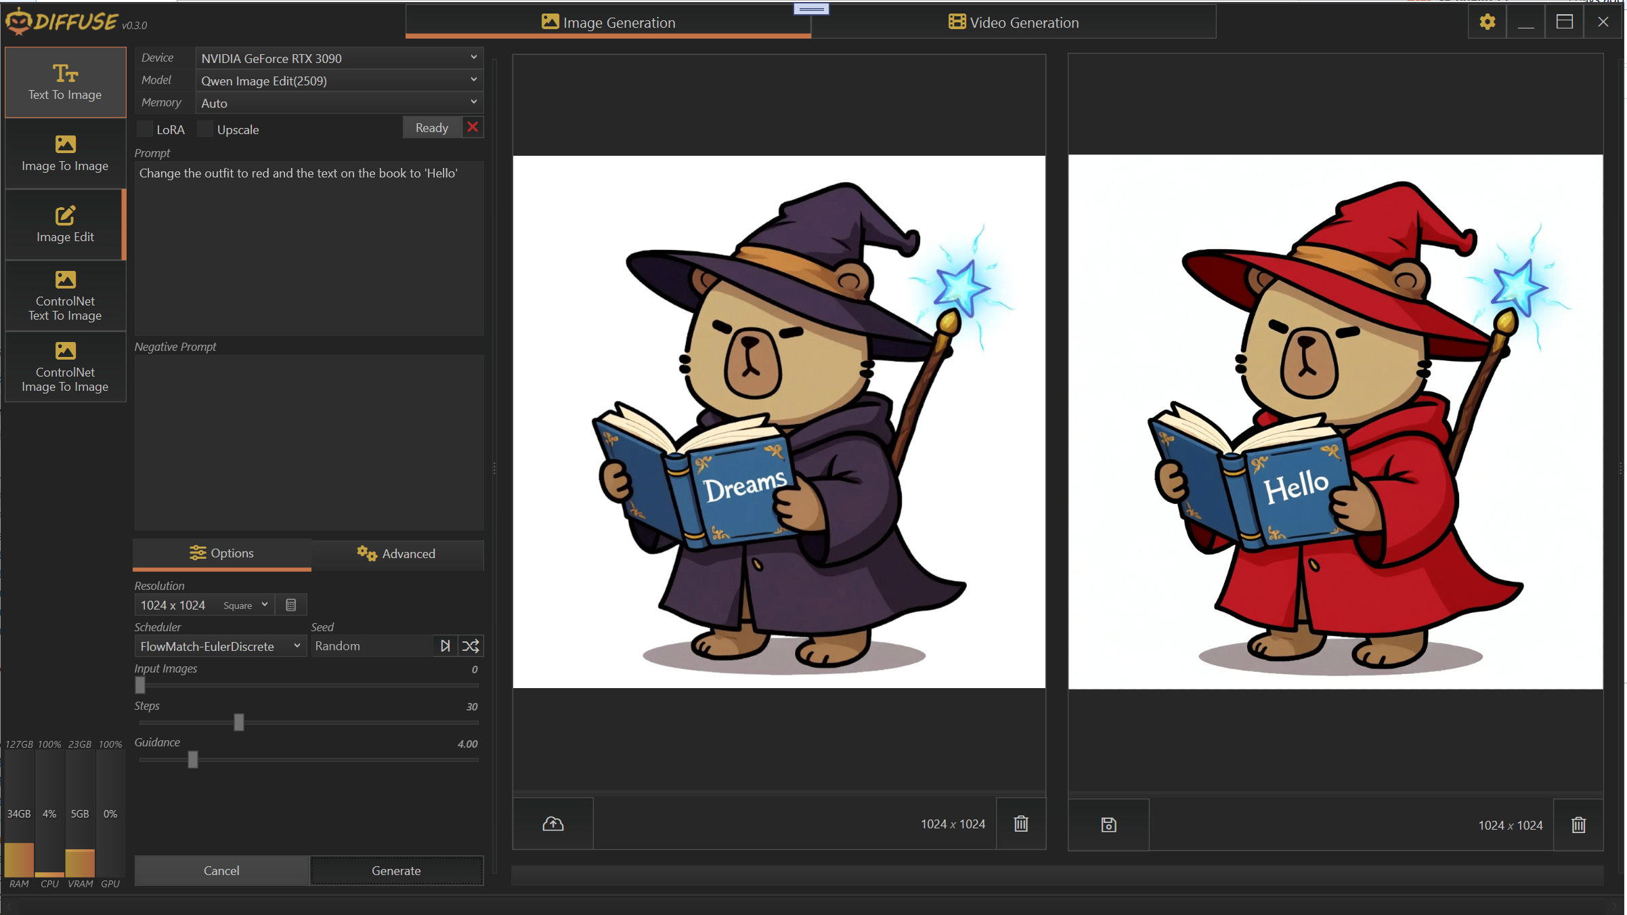Open the Model dropdown showing Qwen Image Edit
Image resolution: width=1627 pixels, height=915 pixels.
[339, 81]
